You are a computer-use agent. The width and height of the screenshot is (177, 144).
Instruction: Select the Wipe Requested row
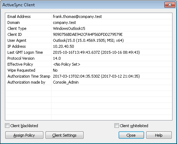88,70
